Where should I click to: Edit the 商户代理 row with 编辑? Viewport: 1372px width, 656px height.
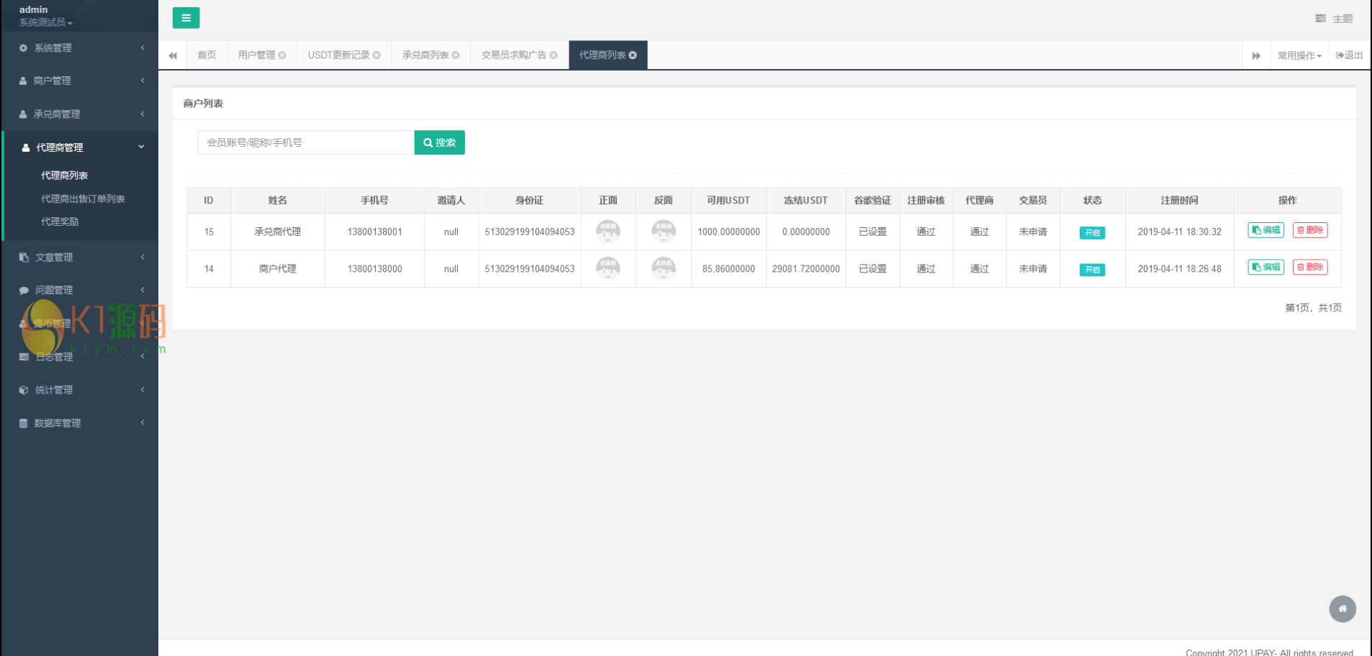[x=1266, y=267]
